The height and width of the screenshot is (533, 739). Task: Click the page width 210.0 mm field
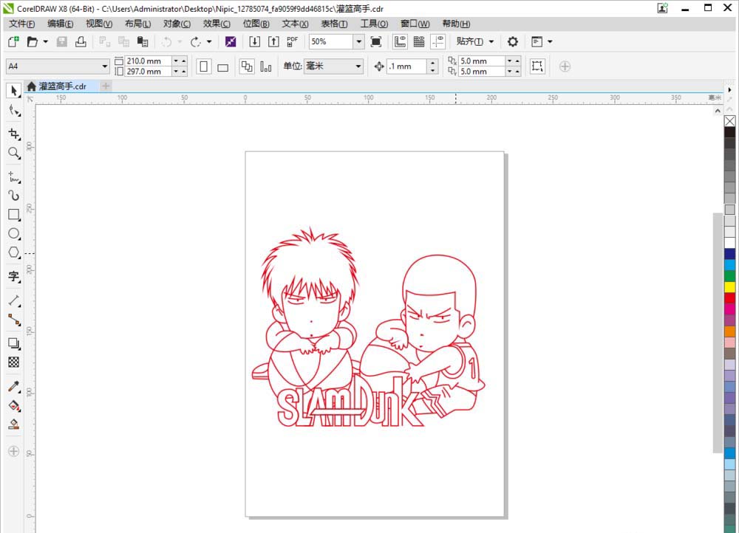148,61
